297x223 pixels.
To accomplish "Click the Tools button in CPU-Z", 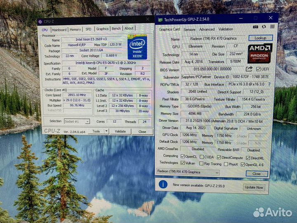I will click(x=96, y=131).
